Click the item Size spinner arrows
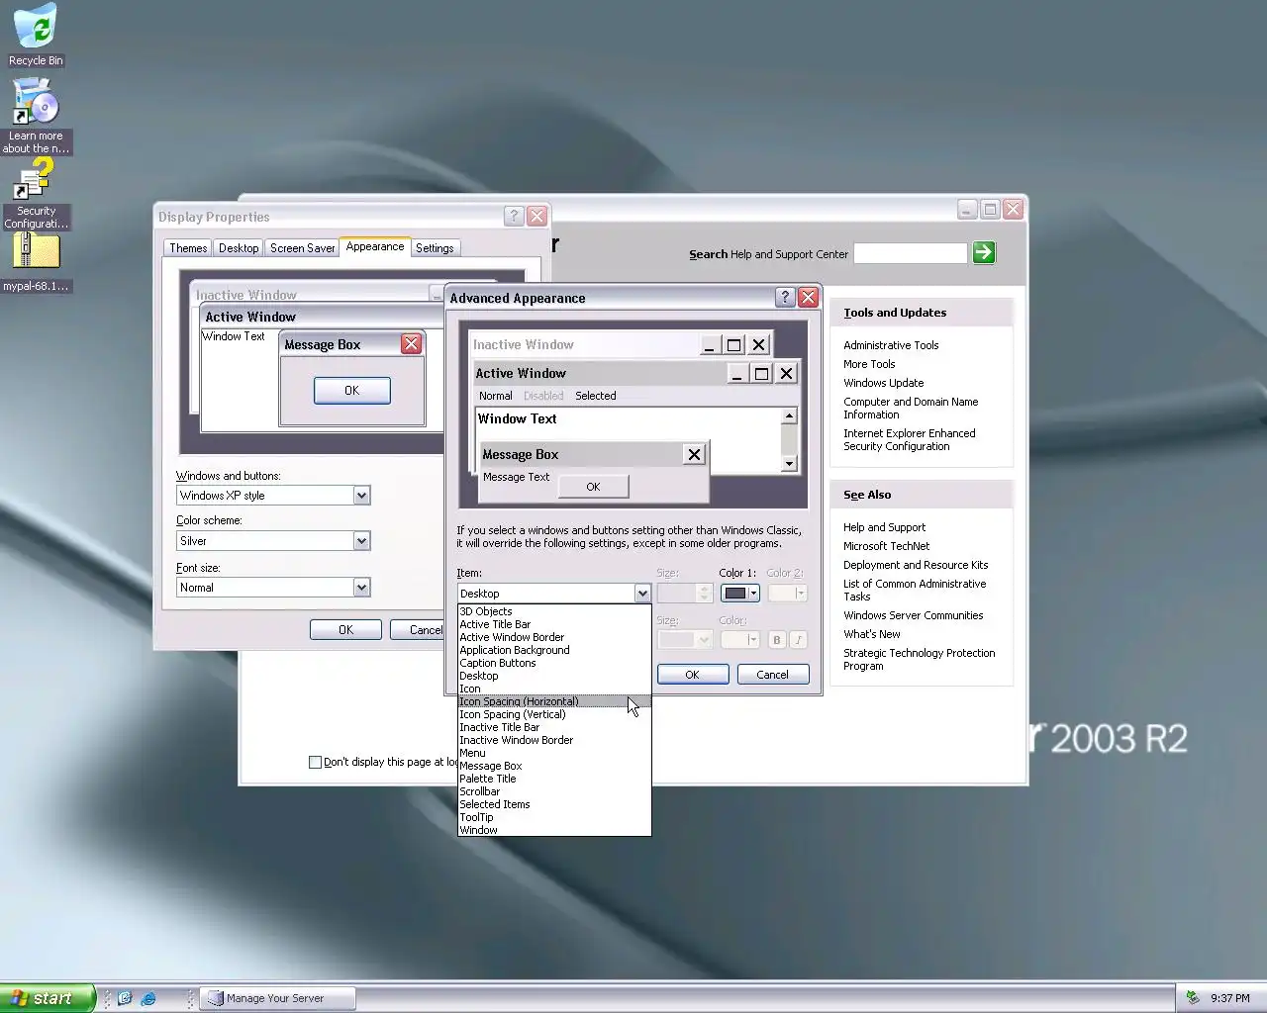 [x=705, y=594]
